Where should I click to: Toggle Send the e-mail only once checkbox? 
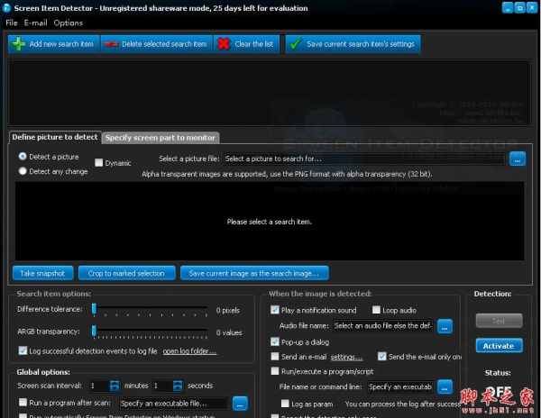click(x=382, y=357)
